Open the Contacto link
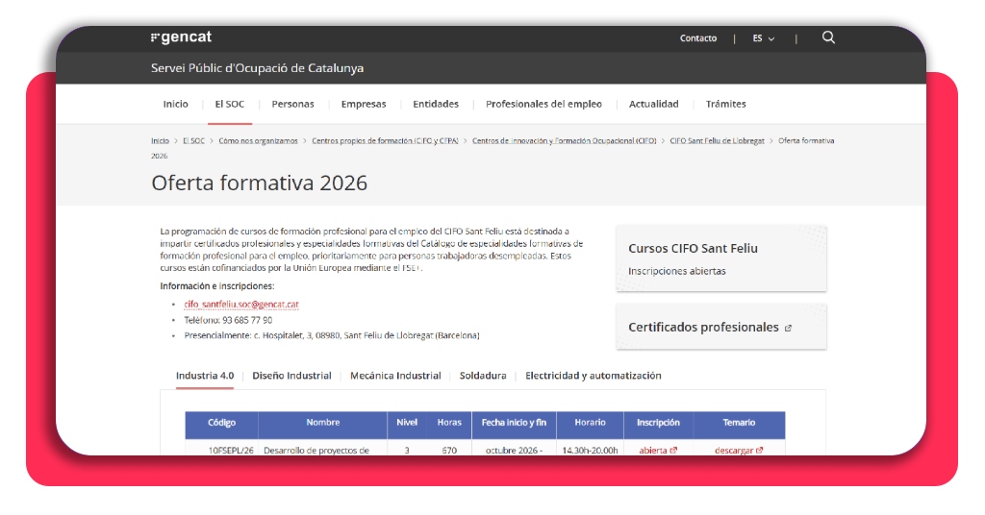 click(698, 38)
